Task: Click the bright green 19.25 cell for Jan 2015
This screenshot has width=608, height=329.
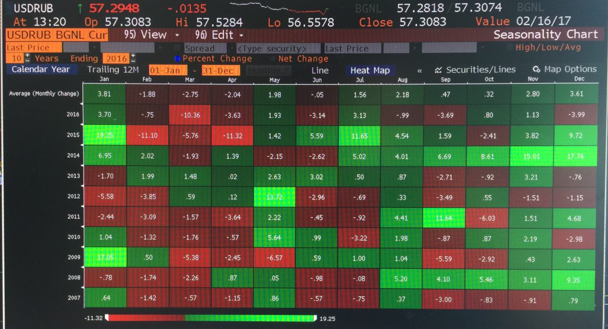Action: tap(104, 135)
